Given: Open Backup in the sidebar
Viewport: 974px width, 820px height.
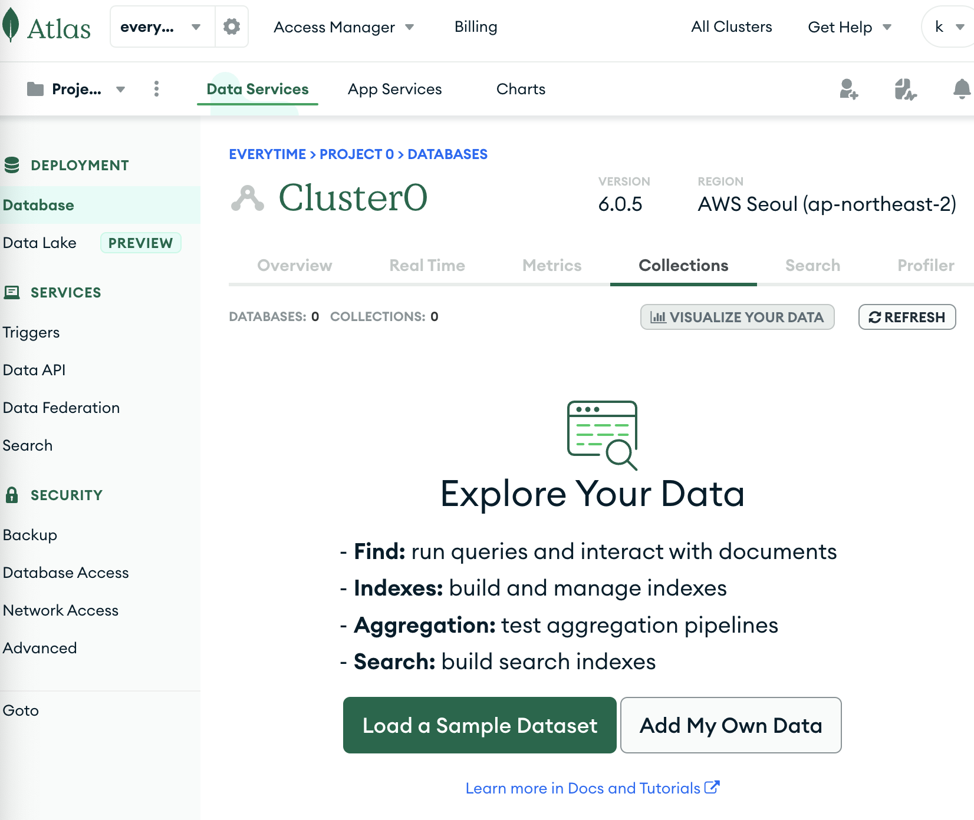Looking at the screenshot, I should 30,535.
